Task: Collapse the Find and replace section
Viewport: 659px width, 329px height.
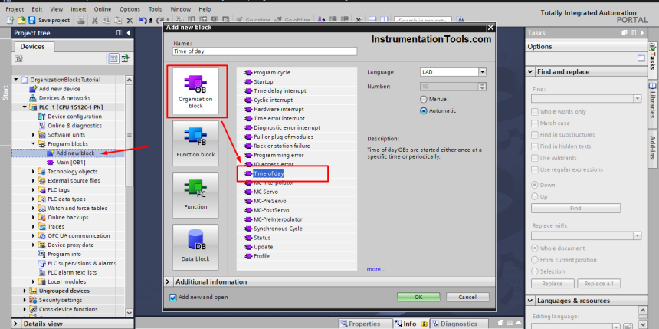Action: point(530,71)
